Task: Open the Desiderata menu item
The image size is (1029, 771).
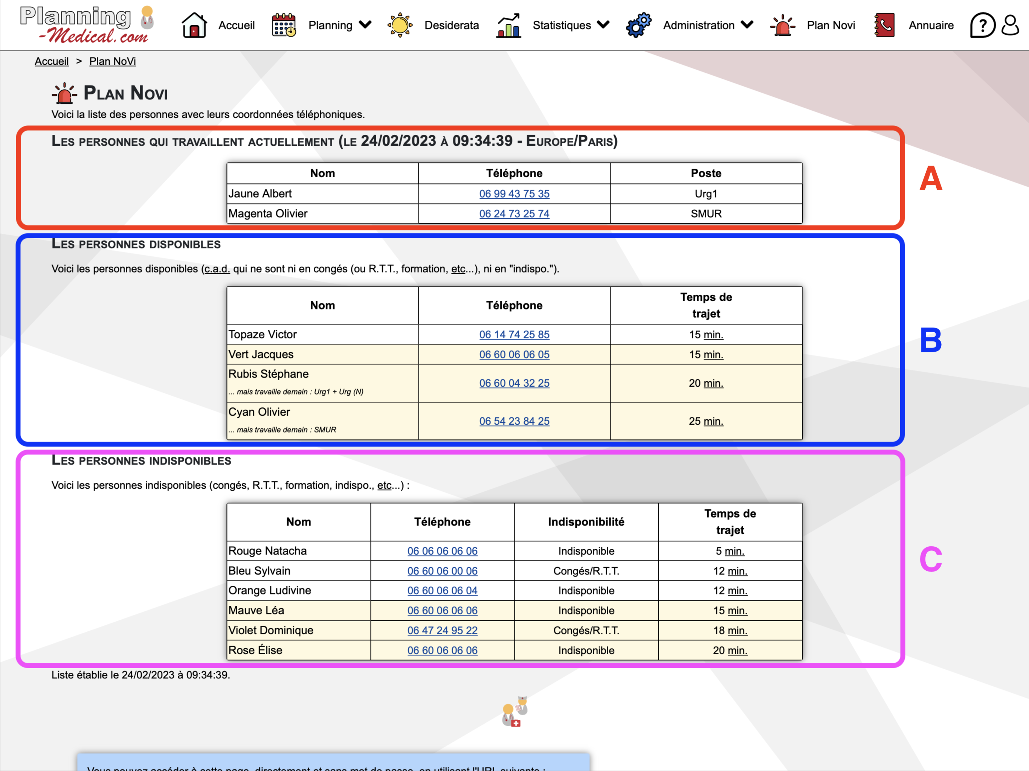Action: [451, 25]
